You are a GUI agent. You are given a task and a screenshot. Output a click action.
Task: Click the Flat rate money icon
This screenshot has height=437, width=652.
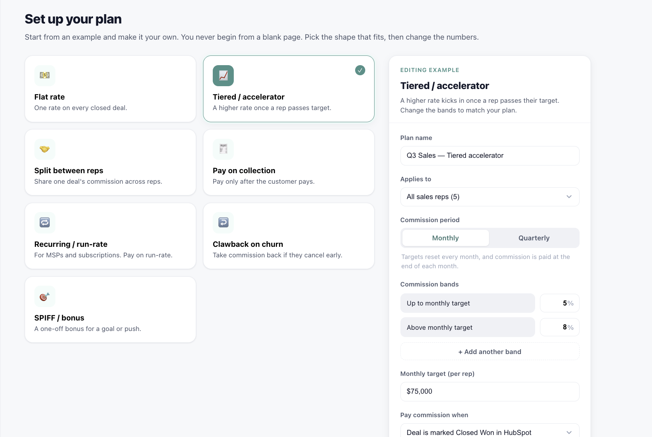coord(45,75)
